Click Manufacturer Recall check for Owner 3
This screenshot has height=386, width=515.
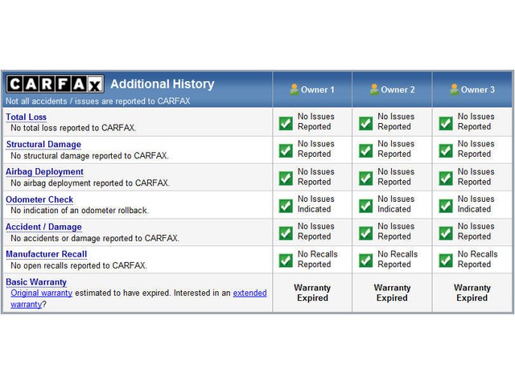446,261
